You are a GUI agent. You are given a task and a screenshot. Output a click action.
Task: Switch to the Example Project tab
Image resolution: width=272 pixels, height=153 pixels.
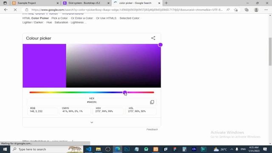(36, 3)
